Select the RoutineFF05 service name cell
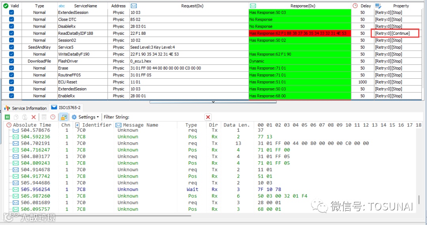 (83, 75)
